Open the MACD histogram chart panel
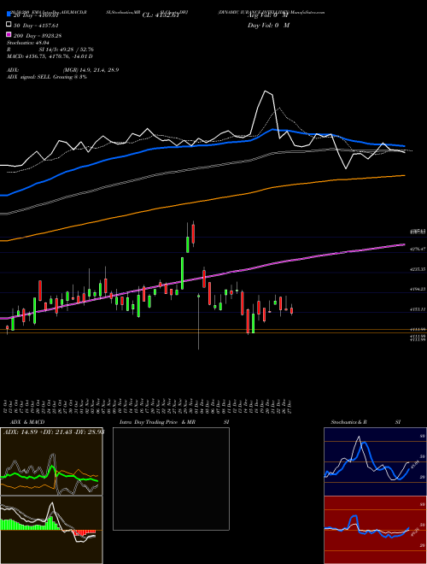The image size is (427, 564). pyautogui.click(x=51, y=530)
